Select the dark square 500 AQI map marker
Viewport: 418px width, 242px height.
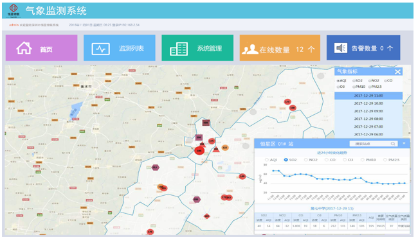pyautogui.click(x=206, y=123)
